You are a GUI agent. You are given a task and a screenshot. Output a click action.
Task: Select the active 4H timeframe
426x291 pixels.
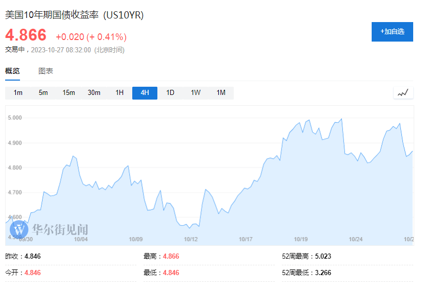coord(145,93)
